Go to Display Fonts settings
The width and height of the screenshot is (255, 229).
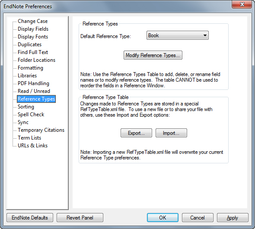33,37
